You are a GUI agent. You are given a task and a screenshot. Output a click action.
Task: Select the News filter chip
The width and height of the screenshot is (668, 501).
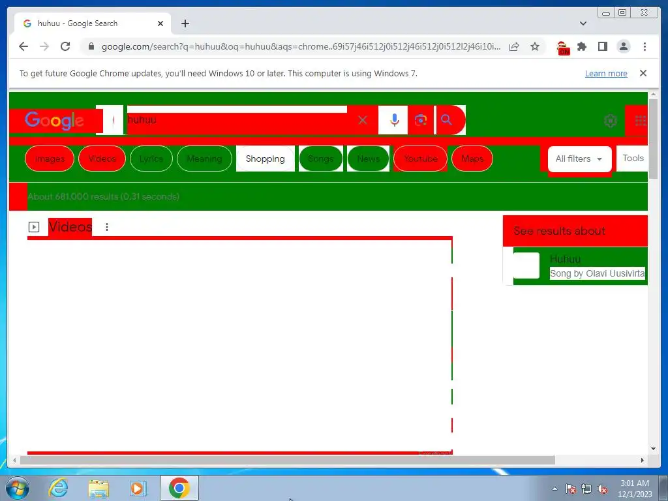coord(369,159)
